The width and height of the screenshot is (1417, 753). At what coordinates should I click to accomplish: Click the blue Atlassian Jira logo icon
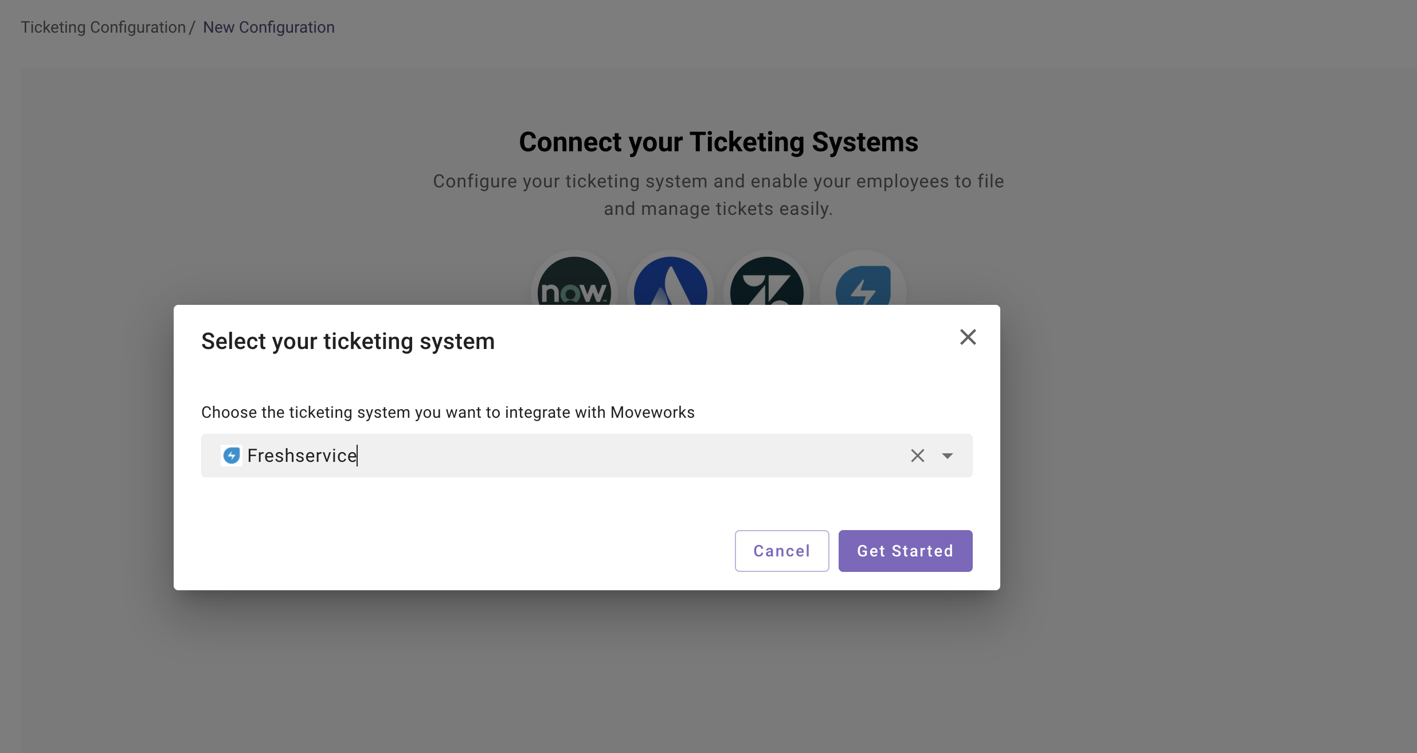click(x=670, y=284)
